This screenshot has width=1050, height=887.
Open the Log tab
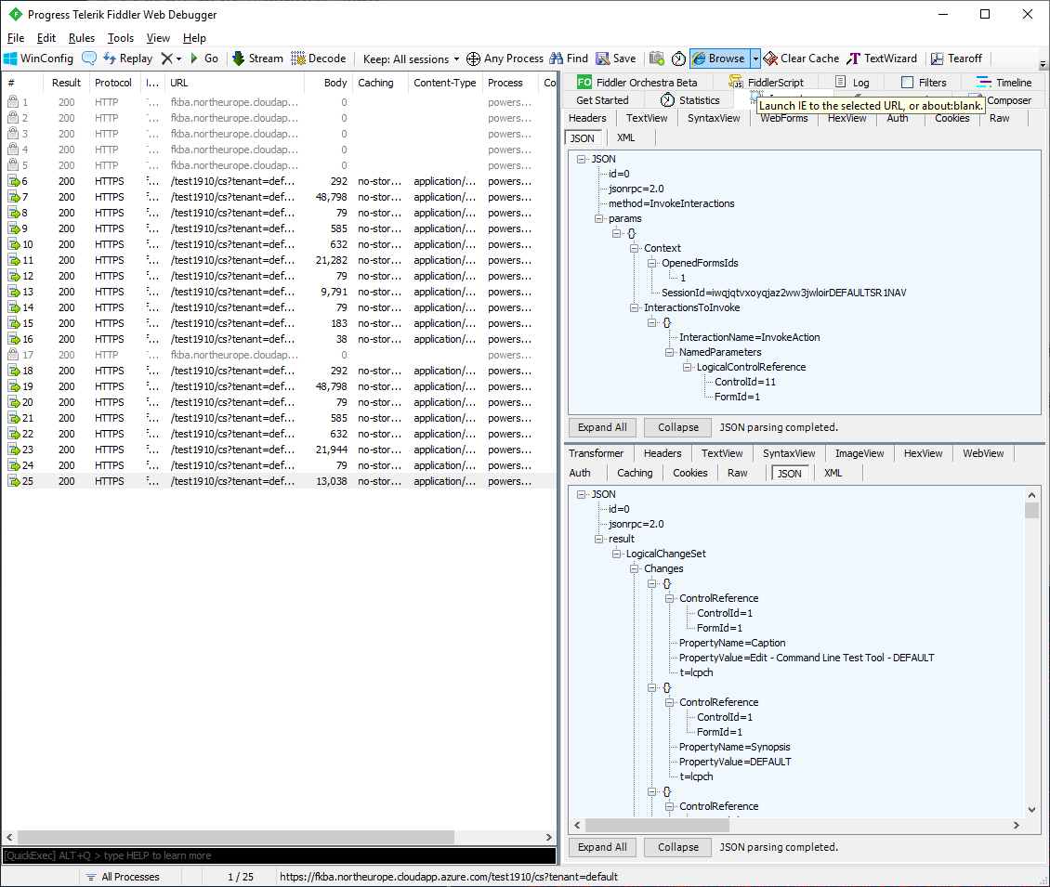[x=852, y=83]
